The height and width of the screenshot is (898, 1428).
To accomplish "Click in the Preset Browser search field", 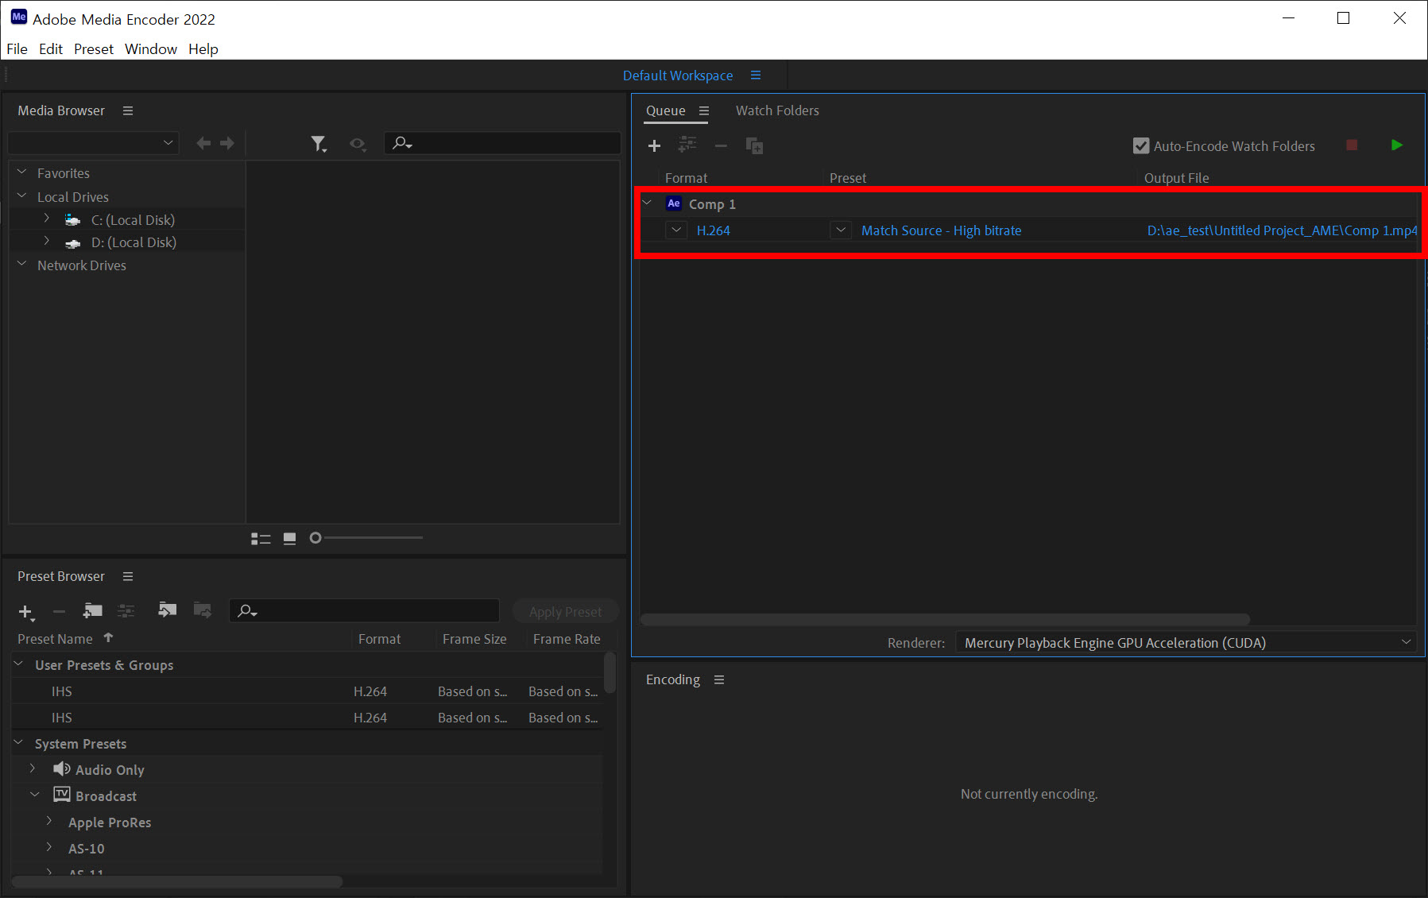I will [365, 610].
